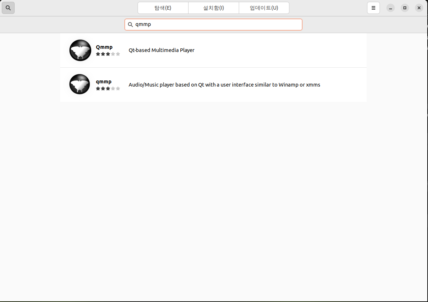428x302 pixels.
Task: Toggle the search button in header bar
Action: [x=8, y=8]
